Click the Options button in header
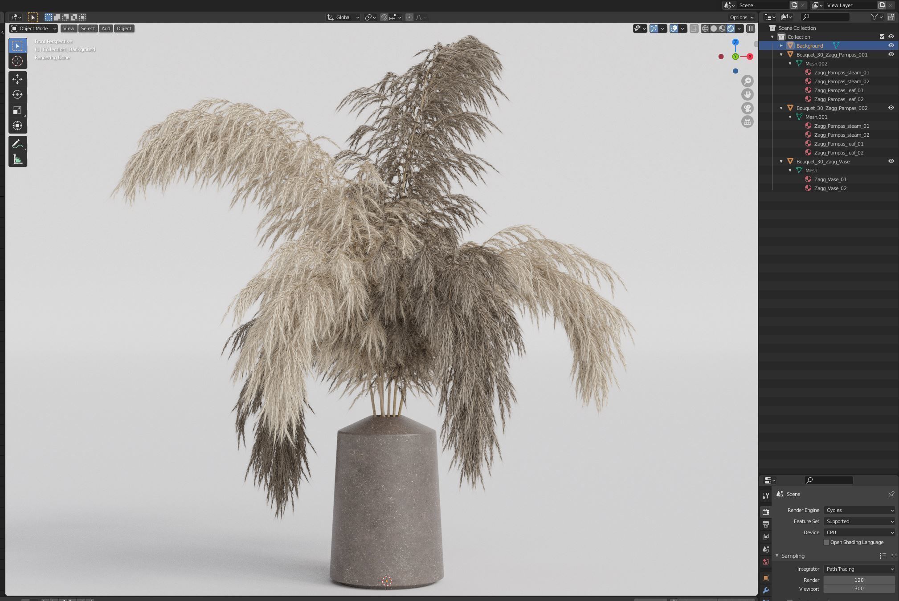The width and height of the screenshot is (899, 601). pyautogui.click(x=741, y=17)
